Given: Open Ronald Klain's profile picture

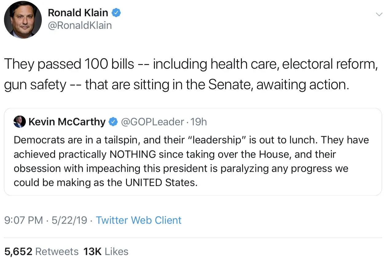Looking at the screenshot, I should (x=23, y=20).
